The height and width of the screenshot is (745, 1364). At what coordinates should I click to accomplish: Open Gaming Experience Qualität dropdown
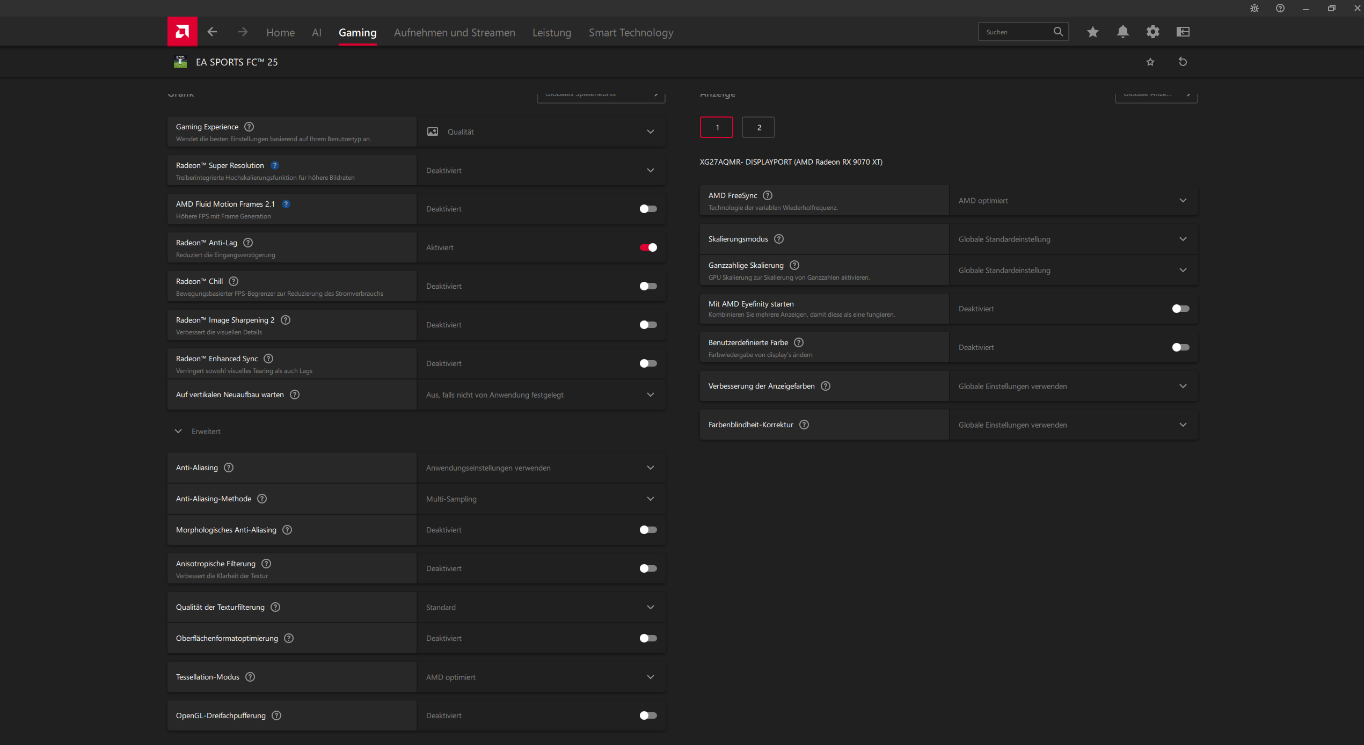[x=541, y=132]
